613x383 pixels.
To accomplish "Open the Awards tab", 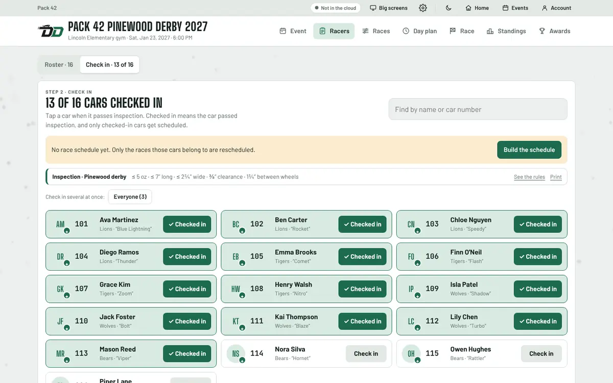I will click(x=554, y=31).
